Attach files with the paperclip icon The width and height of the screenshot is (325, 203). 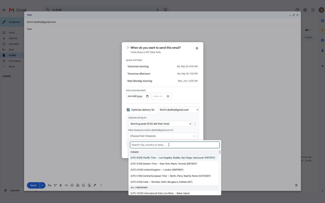(x=61, y=185)
